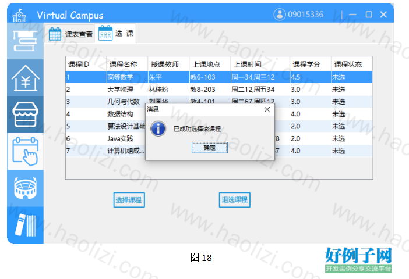This screenshot has width=409, height=279.
Task: Open the stadium gym sidebar icon
Action: [x=25, y=188]
